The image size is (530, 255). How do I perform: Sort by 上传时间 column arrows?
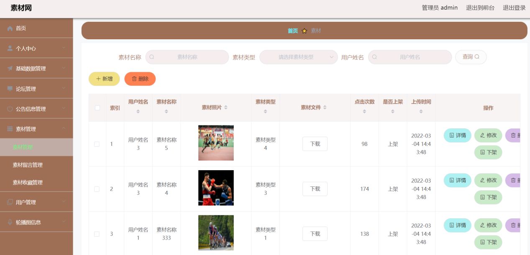coord(421,112)
